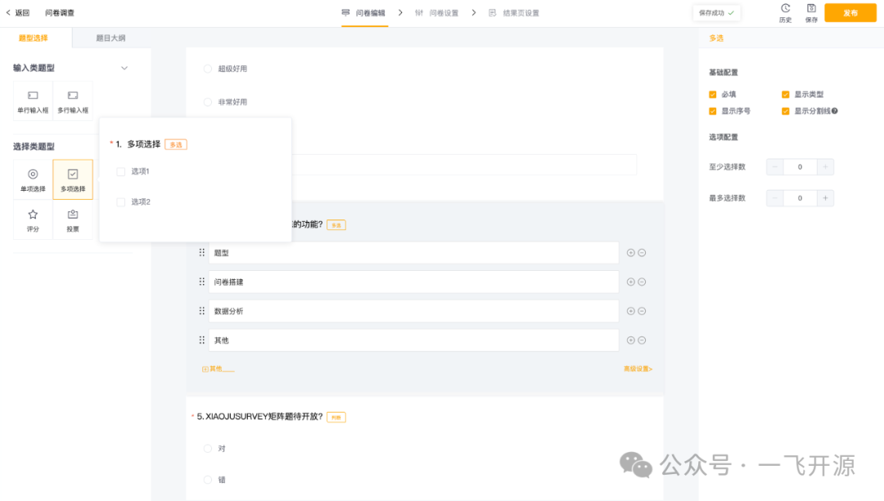This screenshot has height=501, width=884.
Task: Remove the 问卷搭建 option row
Action: (642, 282)
